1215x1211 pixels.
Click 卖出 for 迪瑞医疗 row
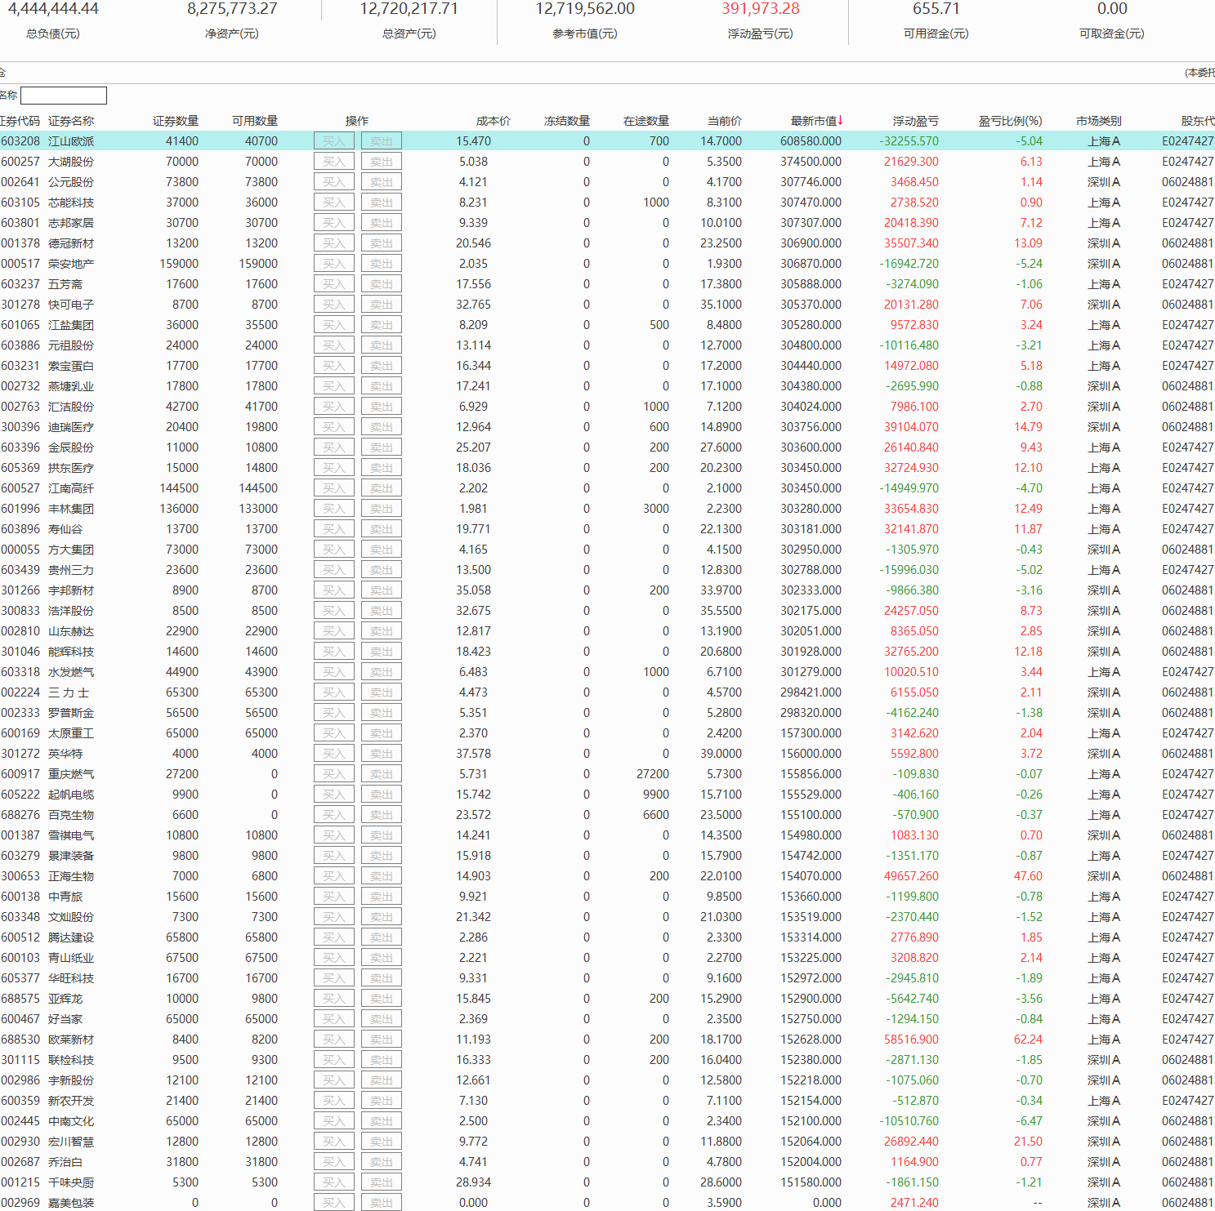click(x=381, y=427)
